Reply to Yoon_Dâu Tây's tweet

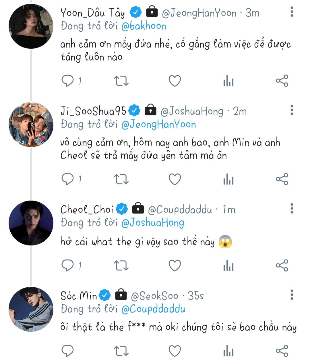[x=68, y=81]
